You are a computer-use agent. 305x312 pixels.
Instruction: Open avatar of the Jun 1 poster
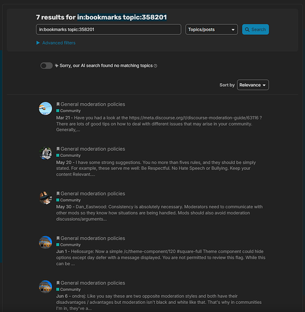pos(45,243)
